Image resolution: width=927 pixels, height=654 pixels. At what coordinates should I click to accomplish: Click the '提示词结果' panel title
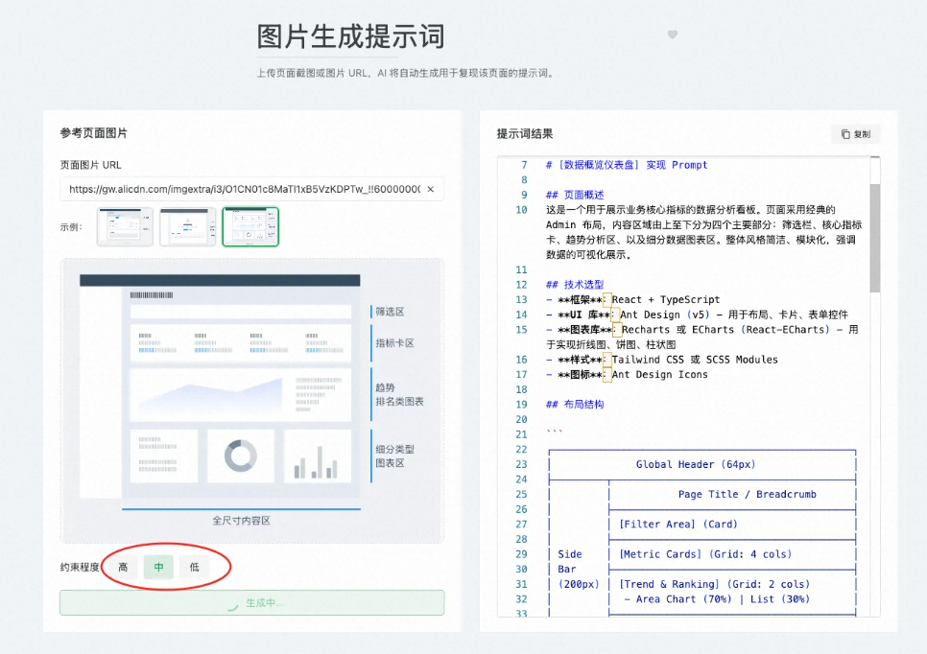click(x=525, y=134)
